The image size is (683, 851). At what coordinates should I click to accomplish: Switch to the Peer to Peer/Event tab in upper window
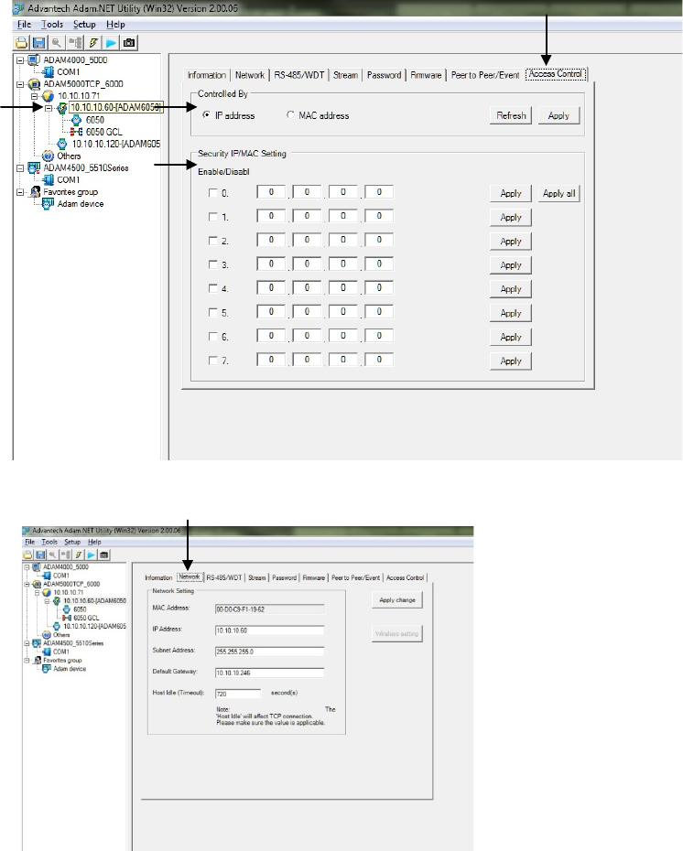click(x=485, y=75)
